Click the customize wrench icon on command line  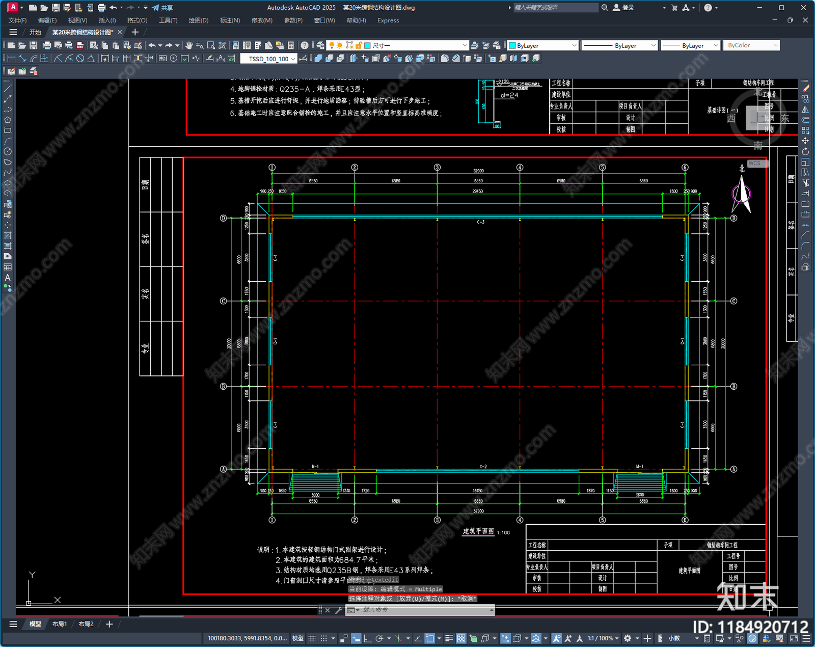click(x=338, y=610)
